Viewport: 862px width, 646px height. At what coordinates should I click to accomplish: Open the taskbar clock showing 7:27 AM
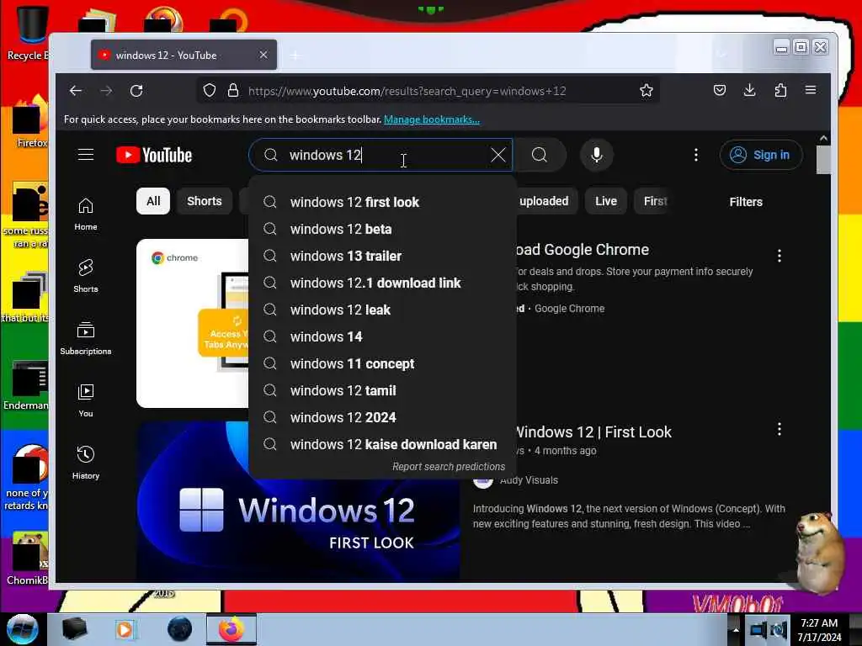click(819, 630)
